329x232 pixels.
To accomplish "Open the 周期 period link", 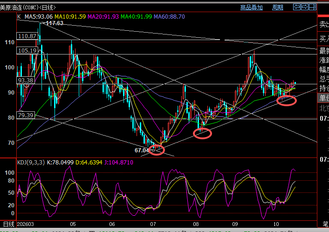I will click(278, 7).
